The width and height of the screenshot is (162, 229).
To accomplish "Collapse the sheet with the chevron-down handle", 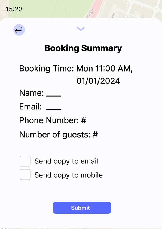I will pos(81,29).
